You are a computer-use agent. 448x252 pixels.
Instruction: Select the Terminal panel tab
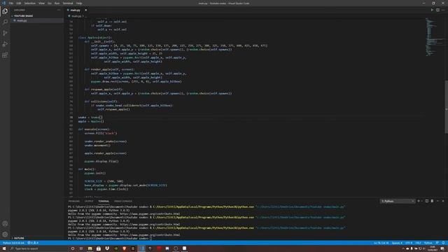[x=104, y=201]
